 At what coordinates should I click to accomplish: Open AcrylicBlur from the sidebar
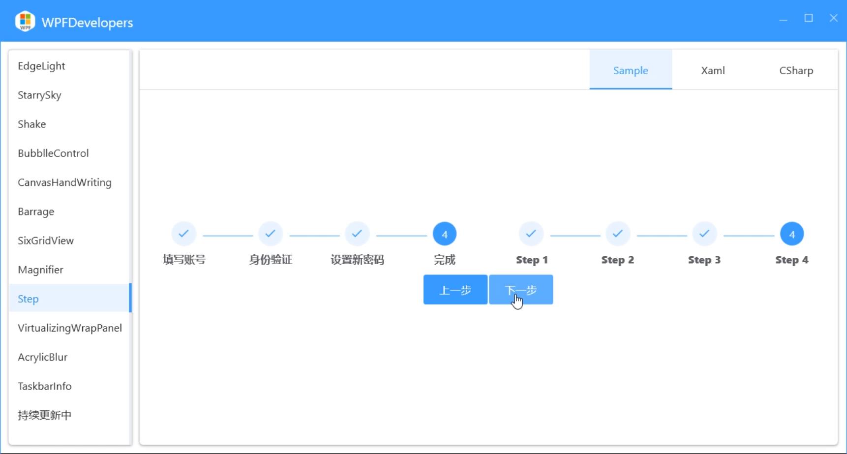point(70,357)
